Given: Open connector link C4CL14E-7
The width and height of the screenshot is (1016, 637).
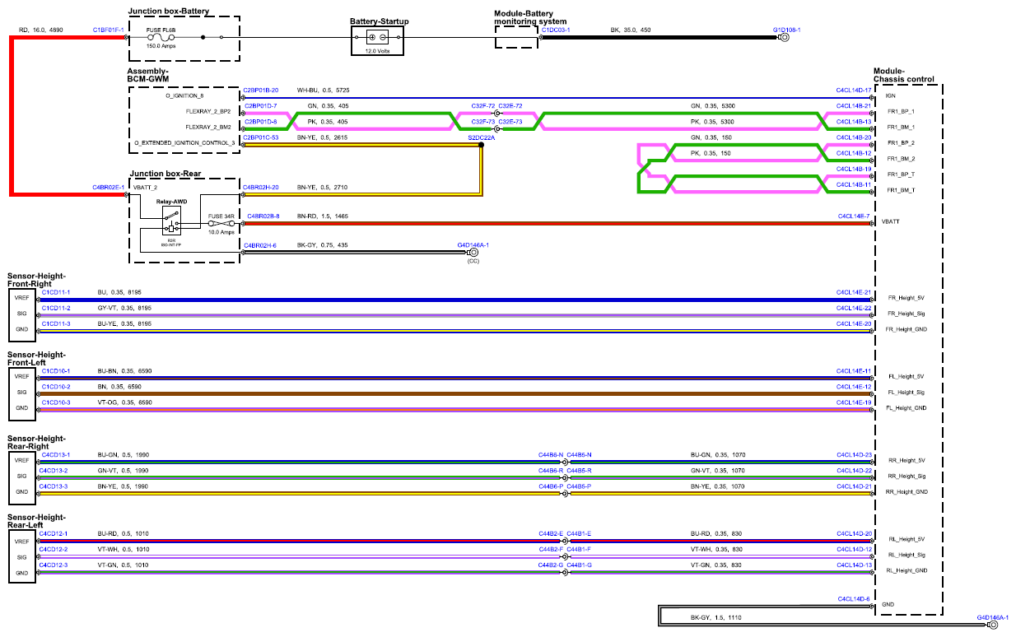Looking at the screenshot, I should (855, 216).
